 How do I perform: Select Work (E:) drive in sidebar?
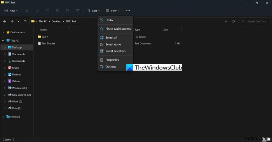coord(15,101)
